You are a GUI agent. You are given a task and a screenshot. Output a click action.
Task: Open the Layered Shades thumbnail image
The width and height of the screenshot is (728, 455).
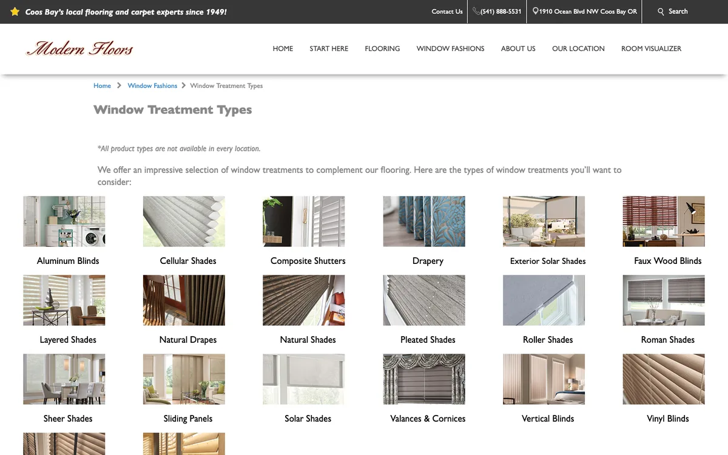(x=64, y=300)
